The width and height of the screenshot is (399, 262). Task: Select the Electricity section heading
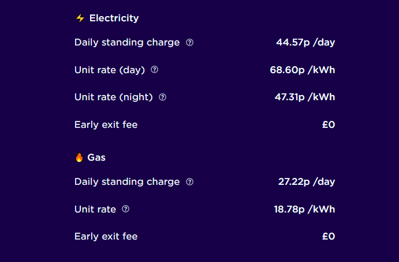(x=114, y=18)
